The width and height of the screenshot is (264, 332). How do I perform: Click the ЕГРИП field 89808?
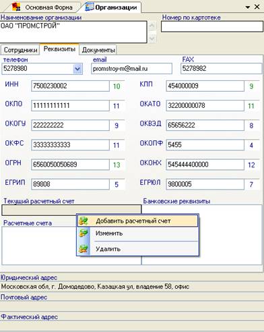[x=70, y=184]
